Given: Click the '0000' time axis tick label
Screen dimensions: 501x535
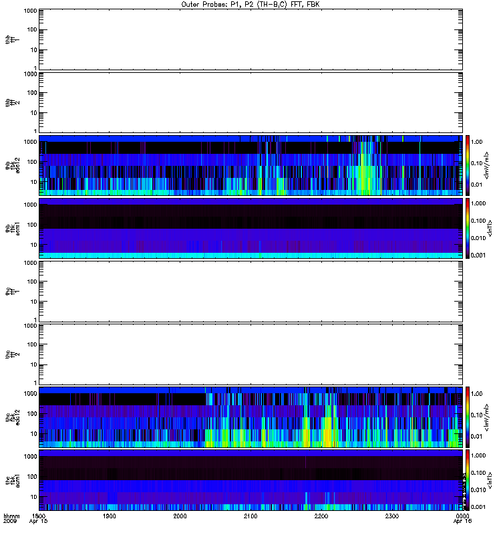Looking at the screenshot, I should (x=462, y=516).
